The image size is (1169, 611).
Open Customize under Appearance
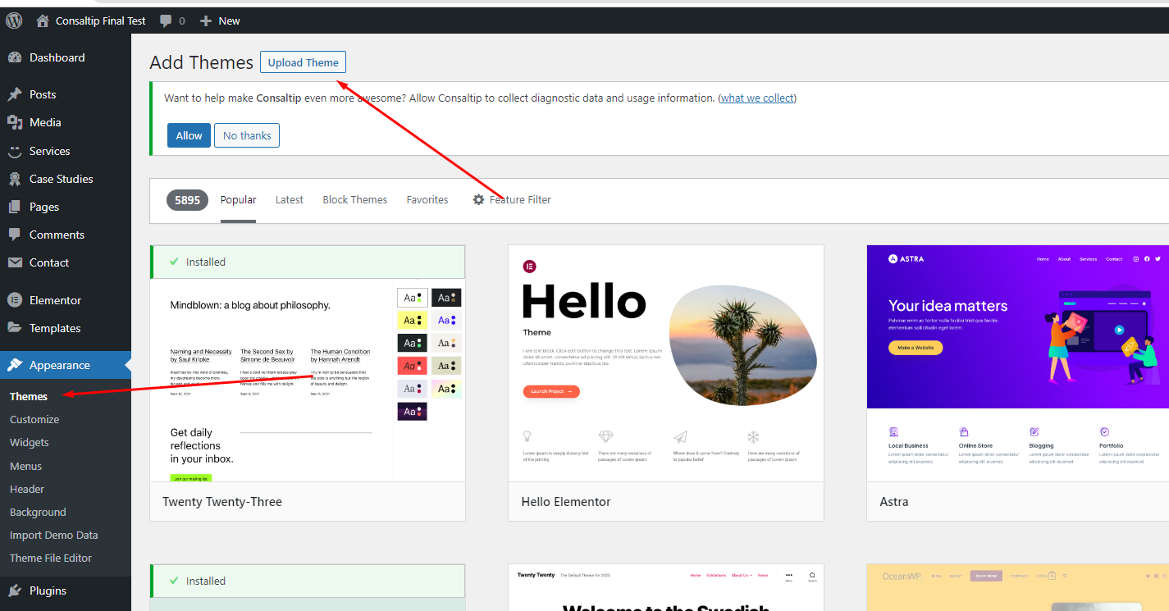click(34, 419)
